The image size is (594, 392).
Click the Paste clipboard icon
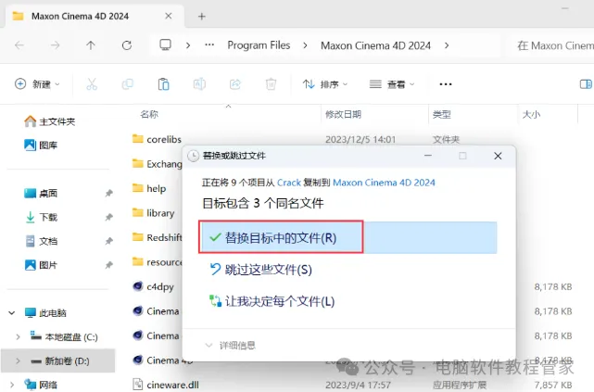coord(163,83)
